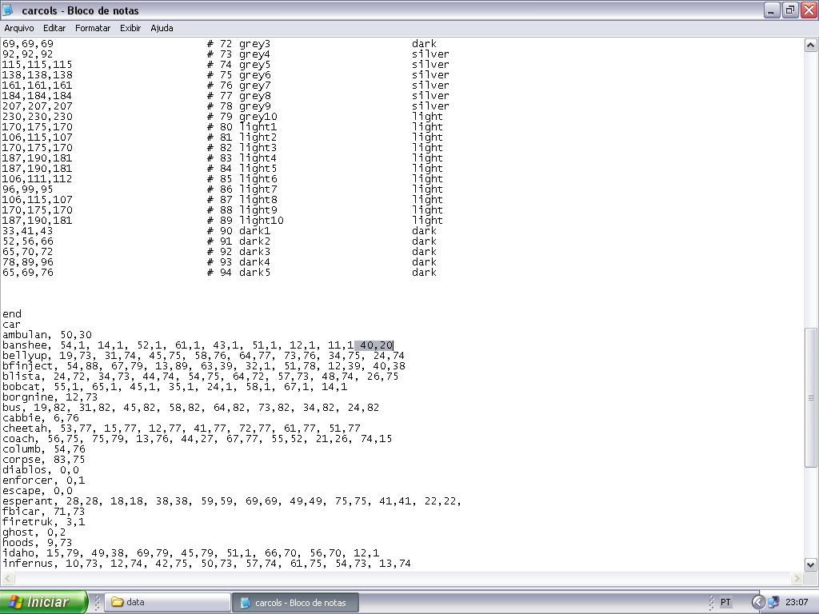Click the text '# 86 light7'
The image size is (819, 614).
[x=242, y=190]
